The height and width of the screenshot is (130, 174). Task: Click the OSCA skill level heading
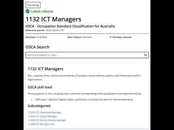(40, 87)
